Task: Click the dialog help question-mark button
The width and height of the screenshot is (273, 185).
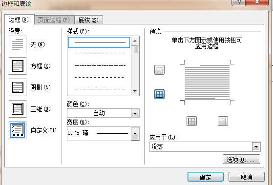Action: [238, 2]
